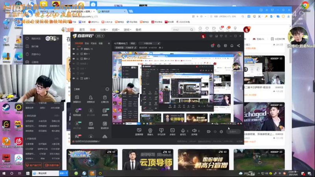Screen dimensions: 315x177
Task: Open the 类型 selector beside 直播伴侣 logo
Action: click(x=100, y=36)
